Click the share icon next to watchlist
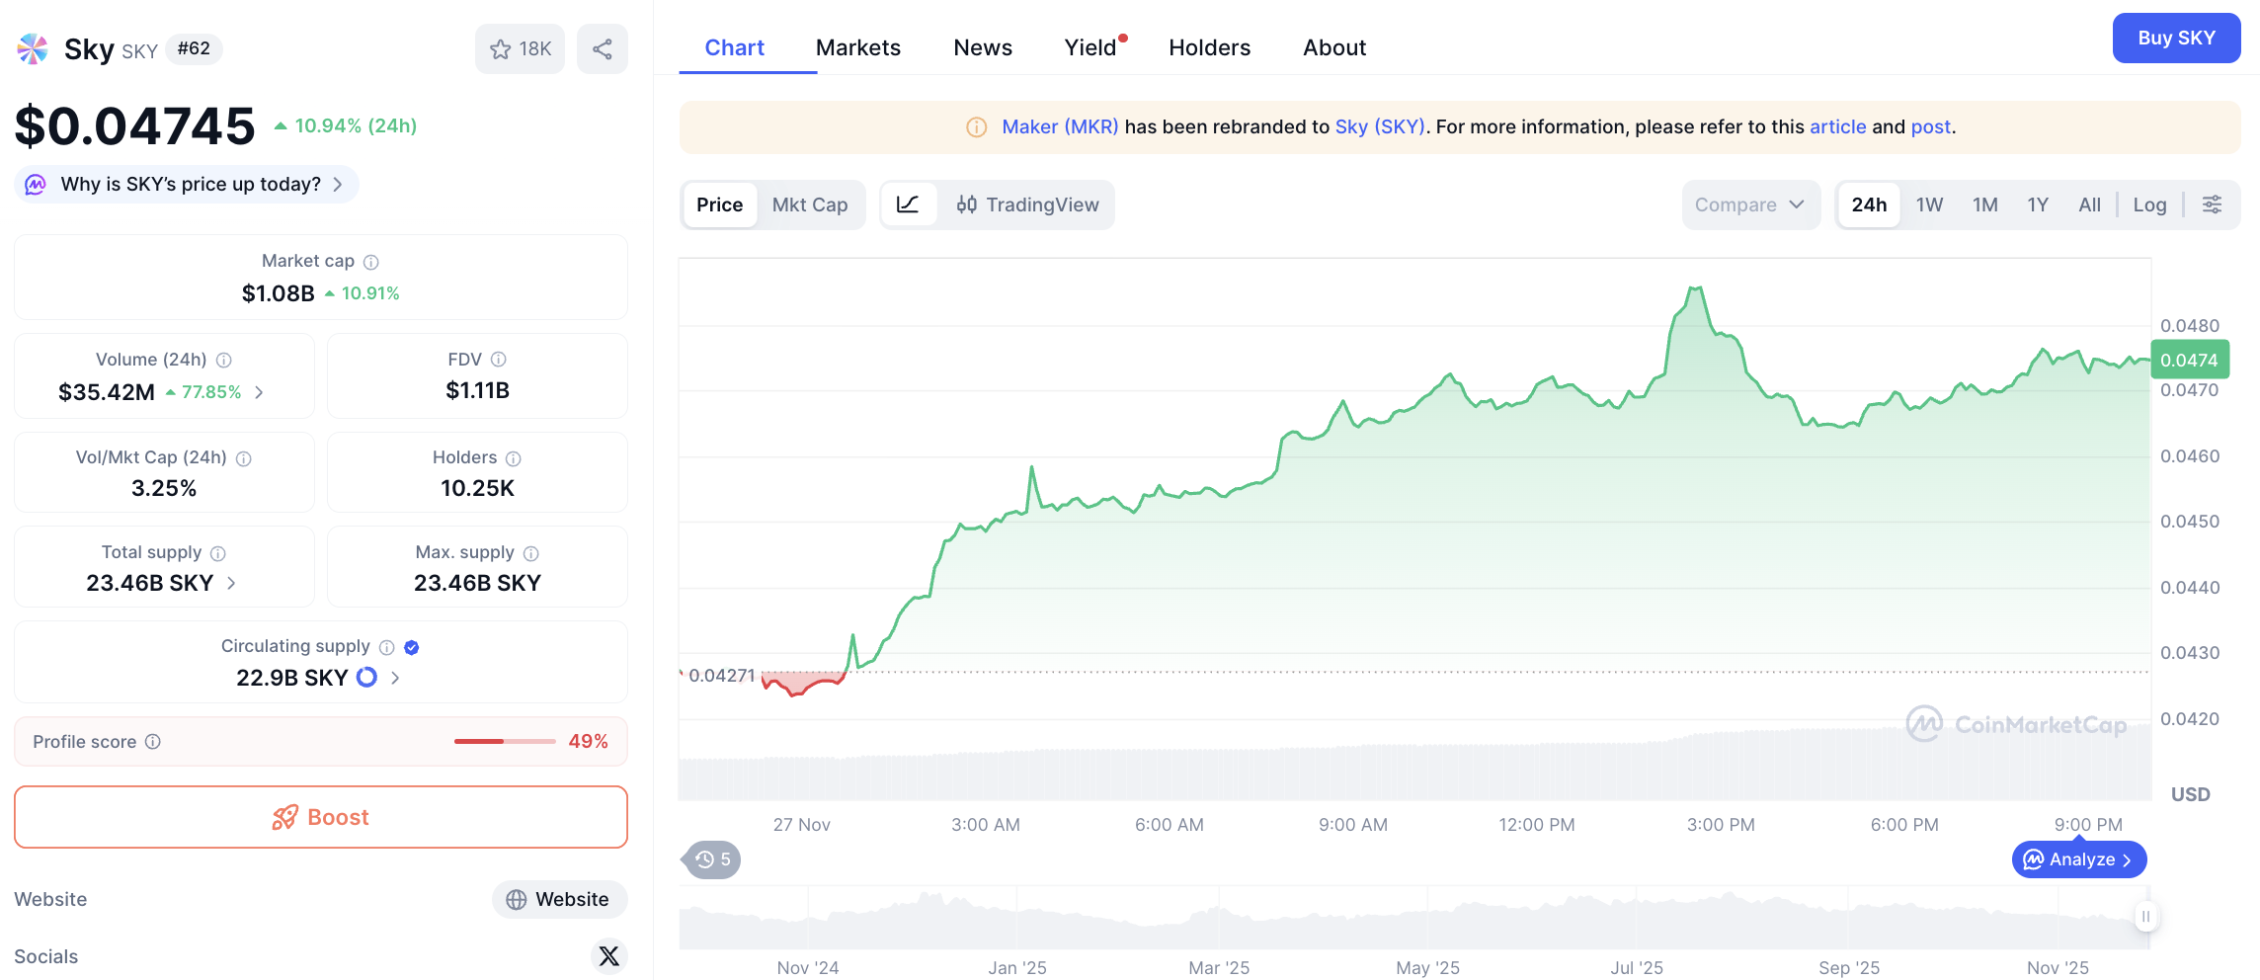 (x=602, y=49)
